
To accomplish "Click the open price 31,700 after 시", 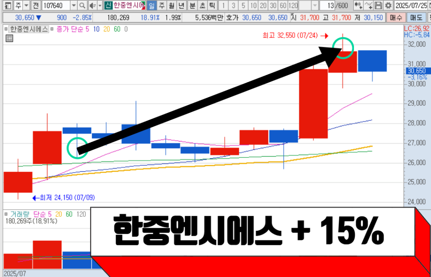I will pos(309,18).
